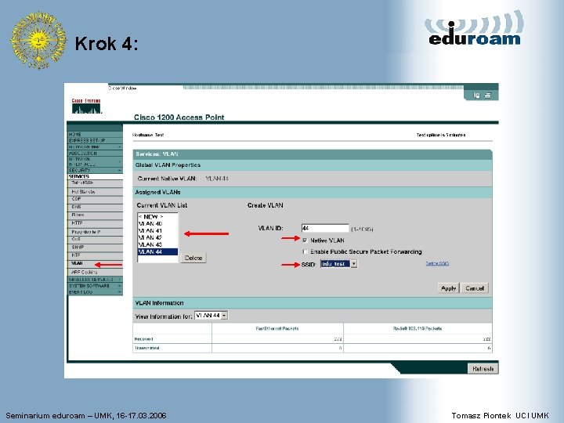Click the eduroam logo on slide

click(x=474, y=29)
